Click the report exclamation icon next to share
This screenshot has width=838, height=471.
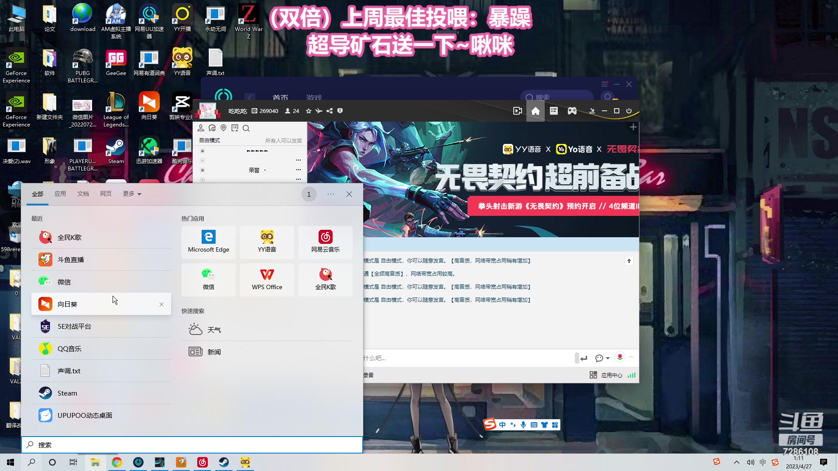coord(340,111)
